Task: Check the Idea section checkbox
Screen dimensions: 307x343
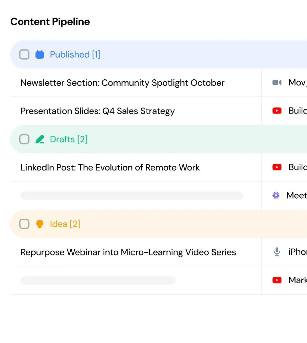Action: point(24,224)
